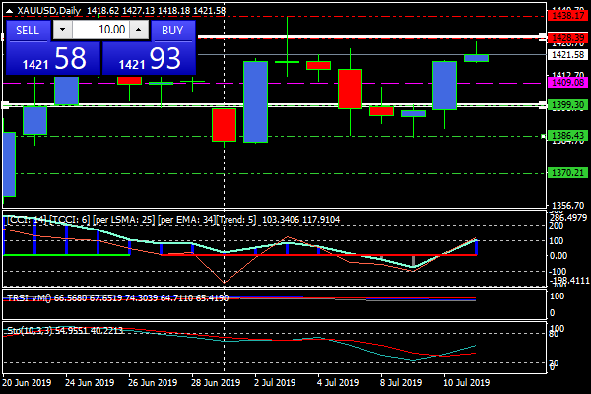Click the buy price 1421.93 tile
The width and height of the screenshot is (591, 394).
click(148, 60)
